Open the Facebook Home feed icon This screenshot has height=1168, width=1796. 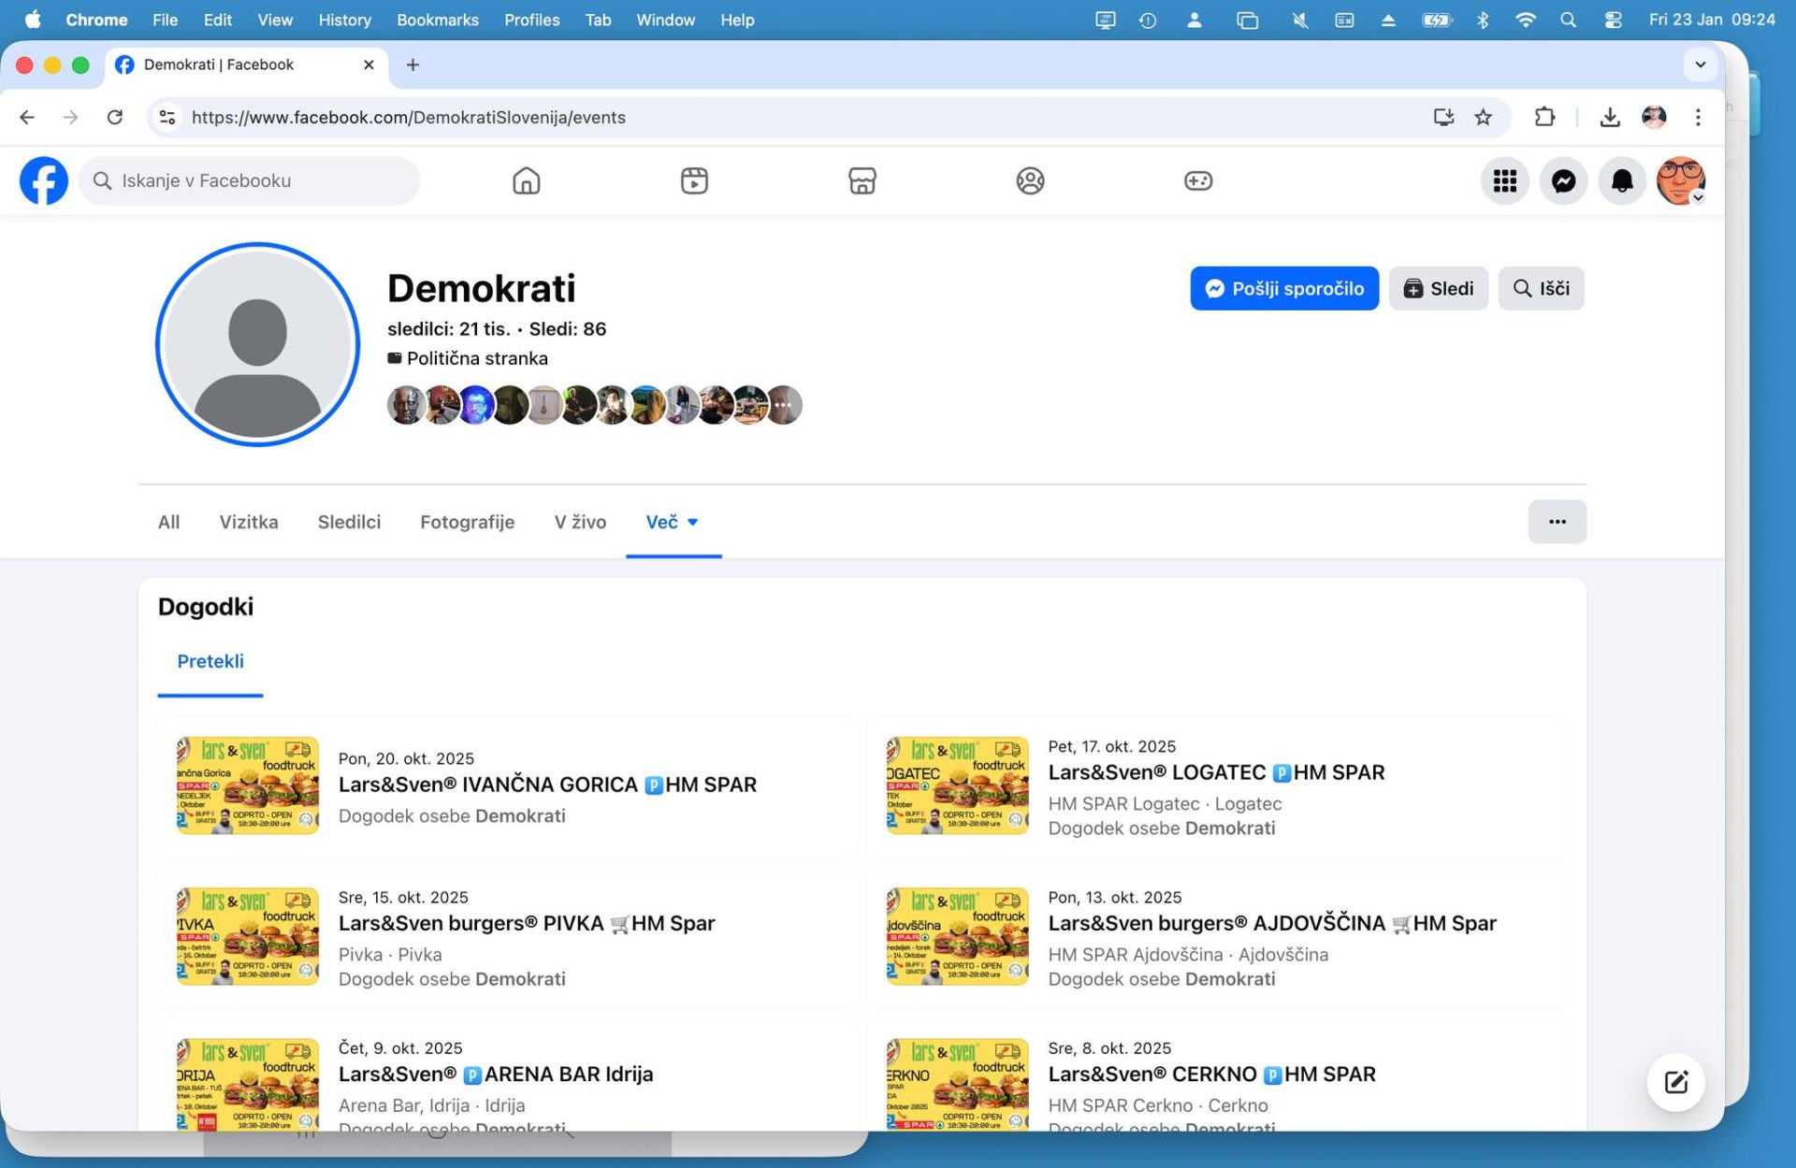point(526,180)
